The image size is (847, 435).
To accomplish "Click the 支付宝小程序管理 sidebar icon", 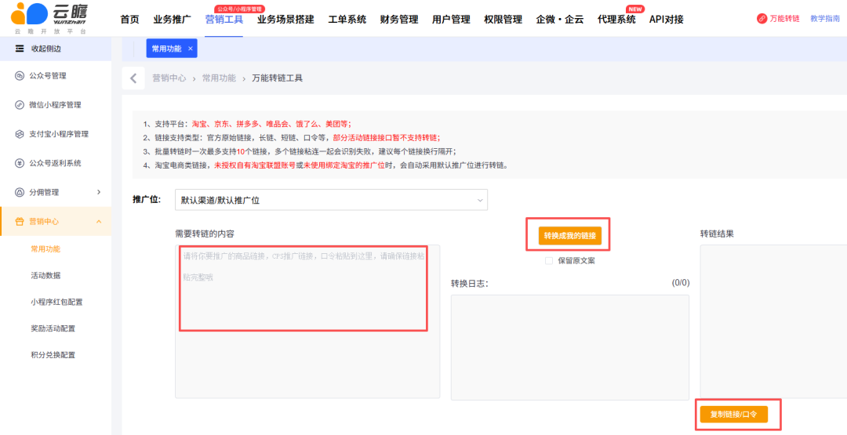I will click(x=20, y=134).
